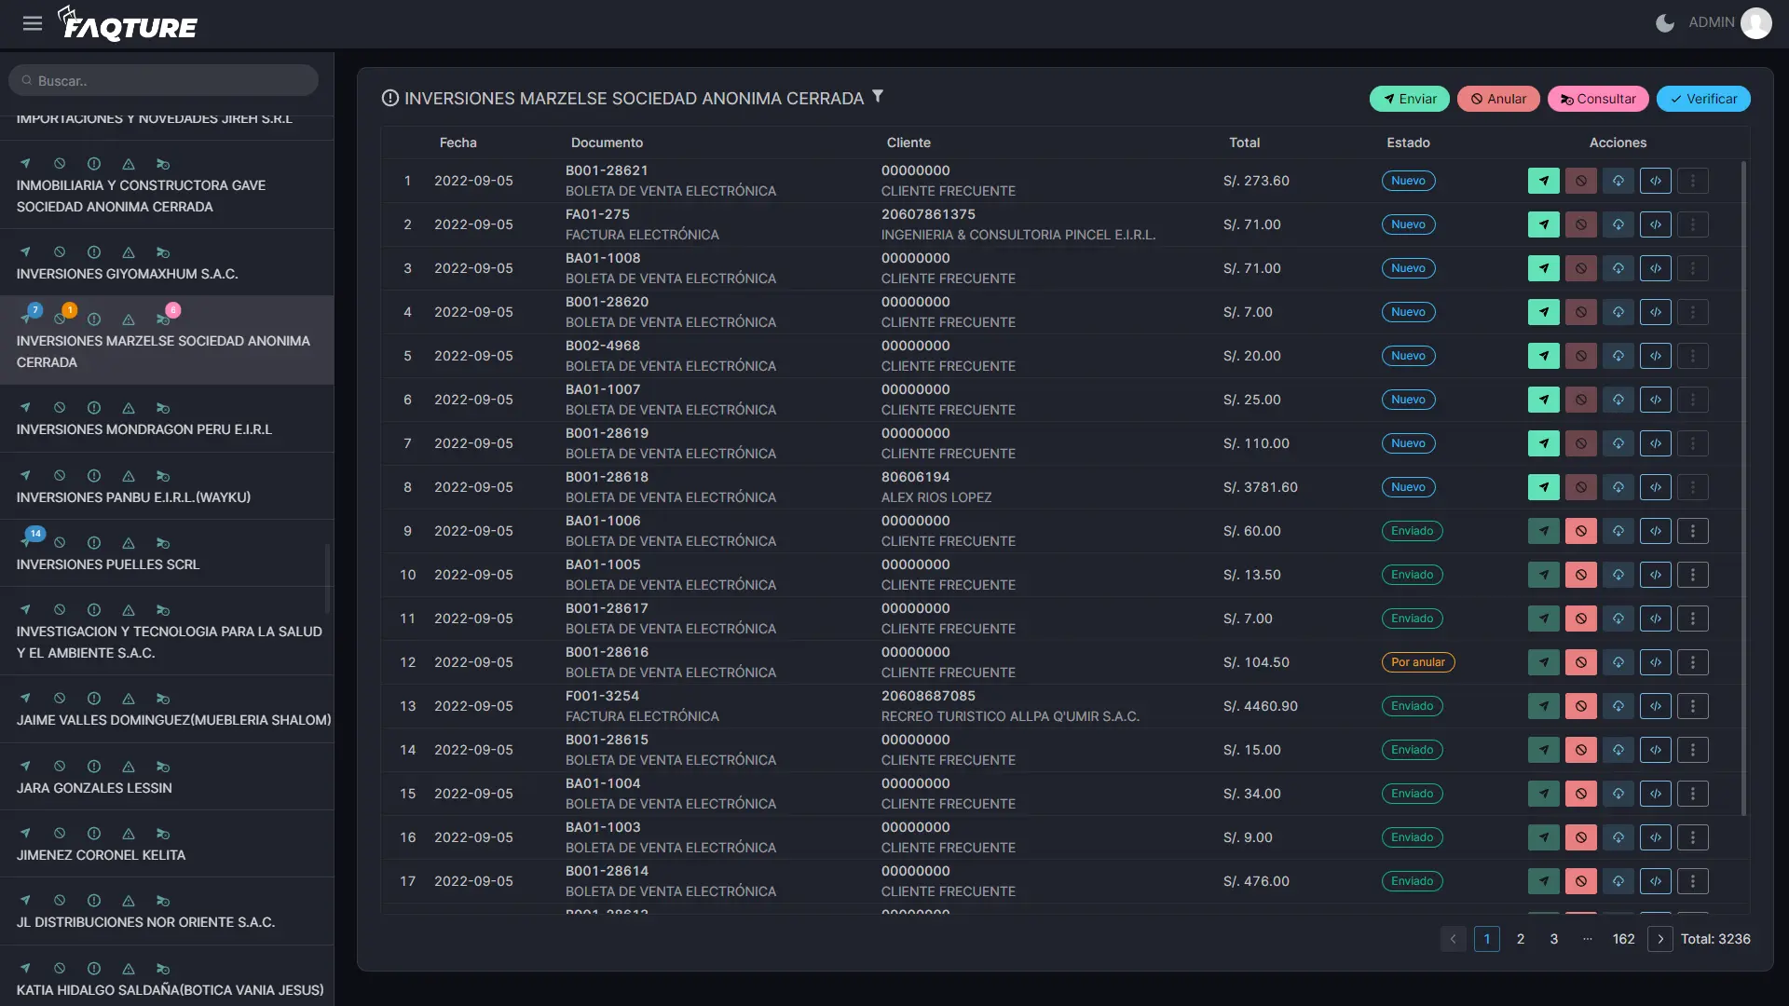Viewport: 1789px width, 1006px height.
Task: Click the consult icon for INVERSIONES GIYOMAXHUM S.A.C.
Action: click(163, 252)
